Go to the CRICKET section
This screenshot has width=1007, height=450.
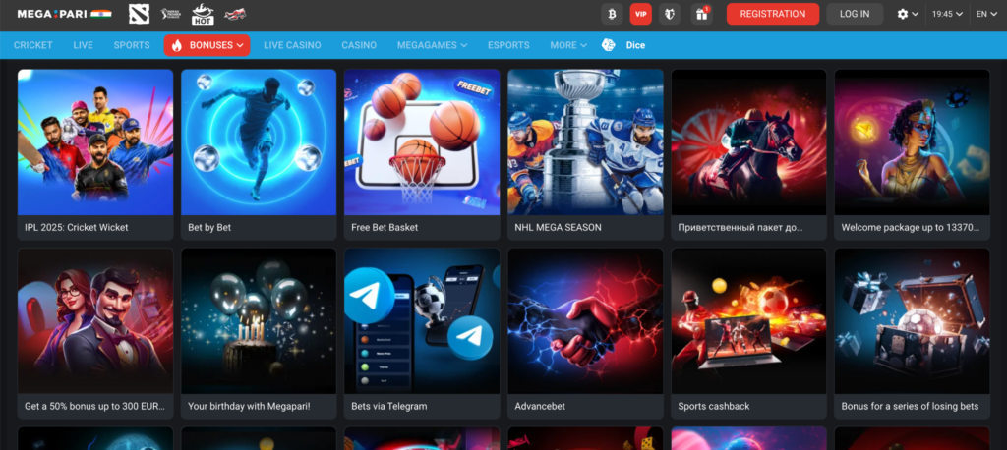[33, 45]
